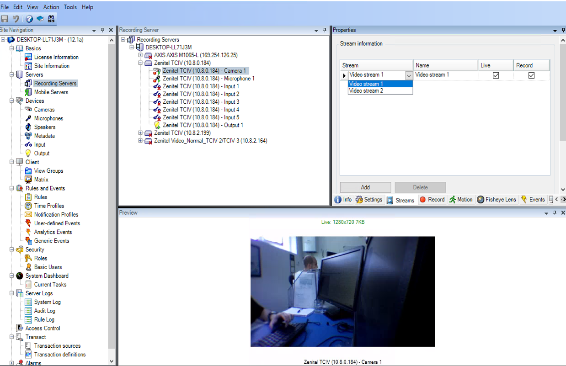Switch to the Motion tab
The width and height of the screenshot is (566, 366).
coord(460,200)
